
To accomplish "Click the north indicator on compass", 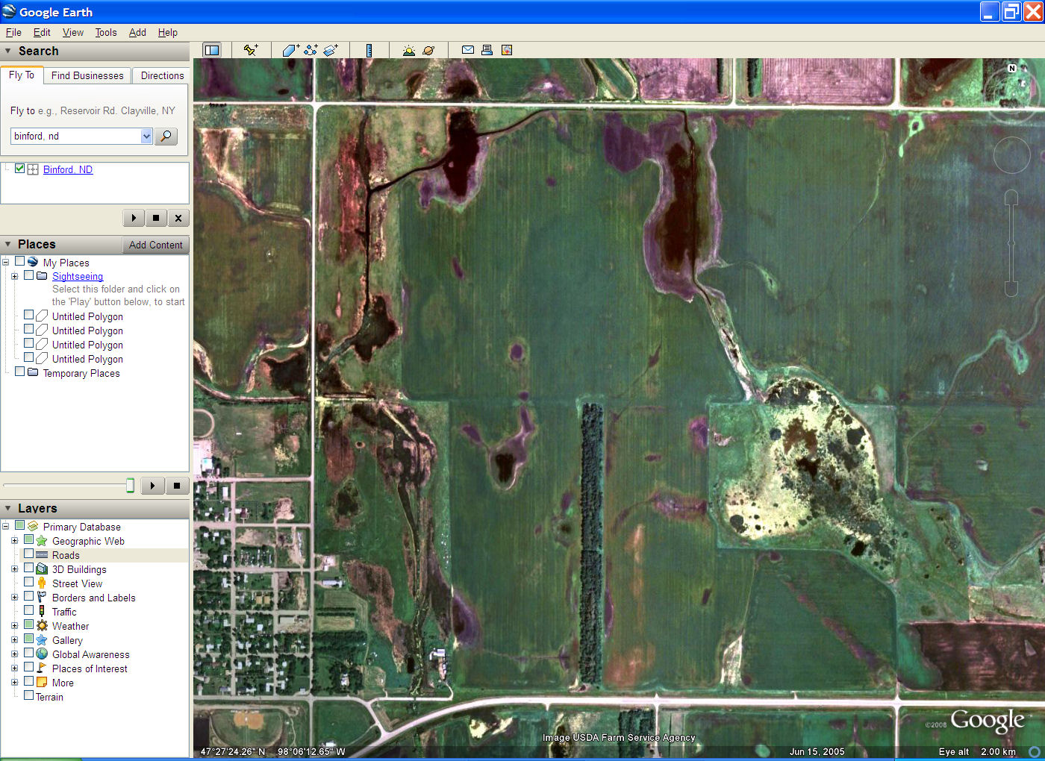I will pos(1012,68).
